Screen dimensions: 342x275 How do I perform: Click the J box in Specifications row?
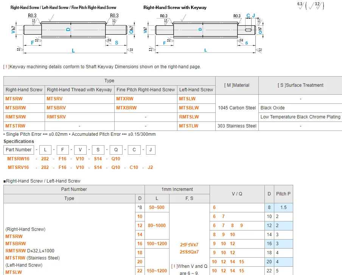(x=150, y=150)
